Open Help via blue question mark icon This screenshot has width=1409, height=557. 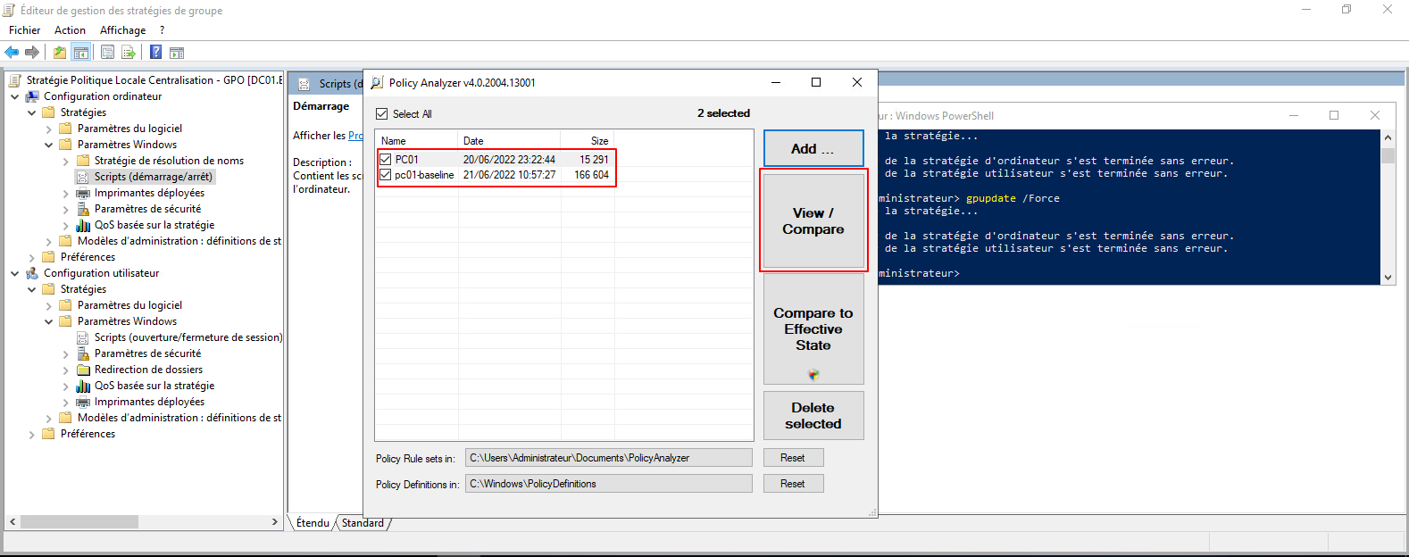coord(155,53)
